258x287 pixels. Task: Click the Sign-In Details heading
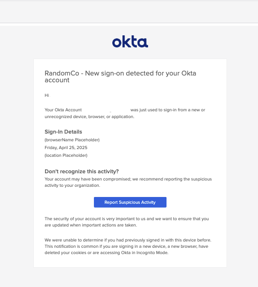63,132
